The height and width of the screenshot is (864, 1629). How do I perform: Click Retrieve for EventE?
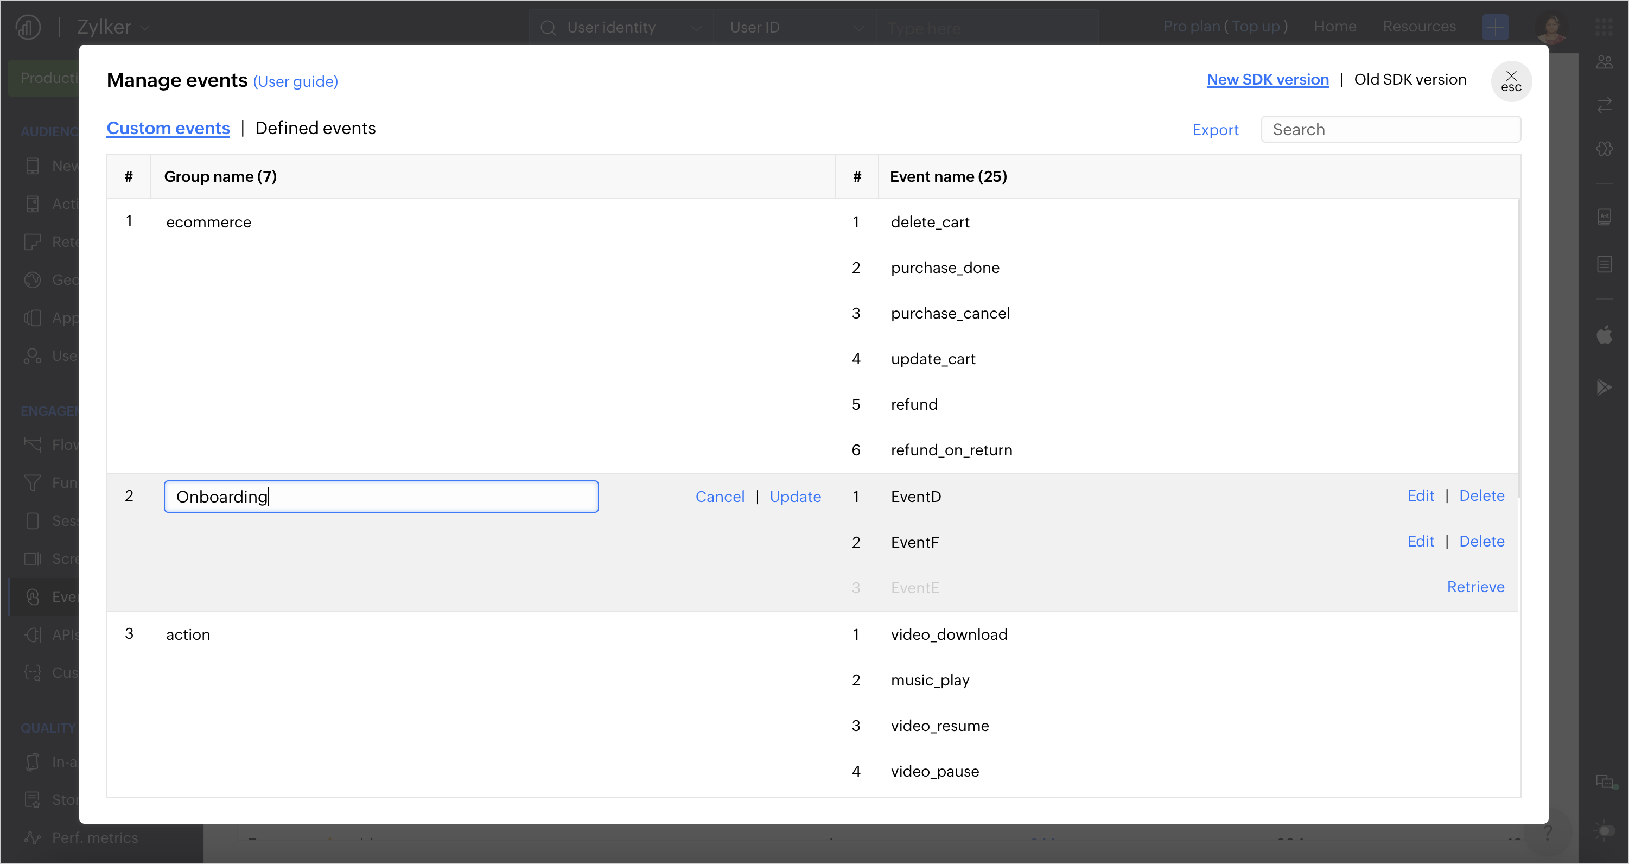pos(1475,587)
